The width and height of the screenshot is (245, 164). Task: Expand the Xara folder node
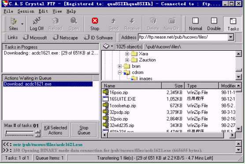tap(127, 54)
